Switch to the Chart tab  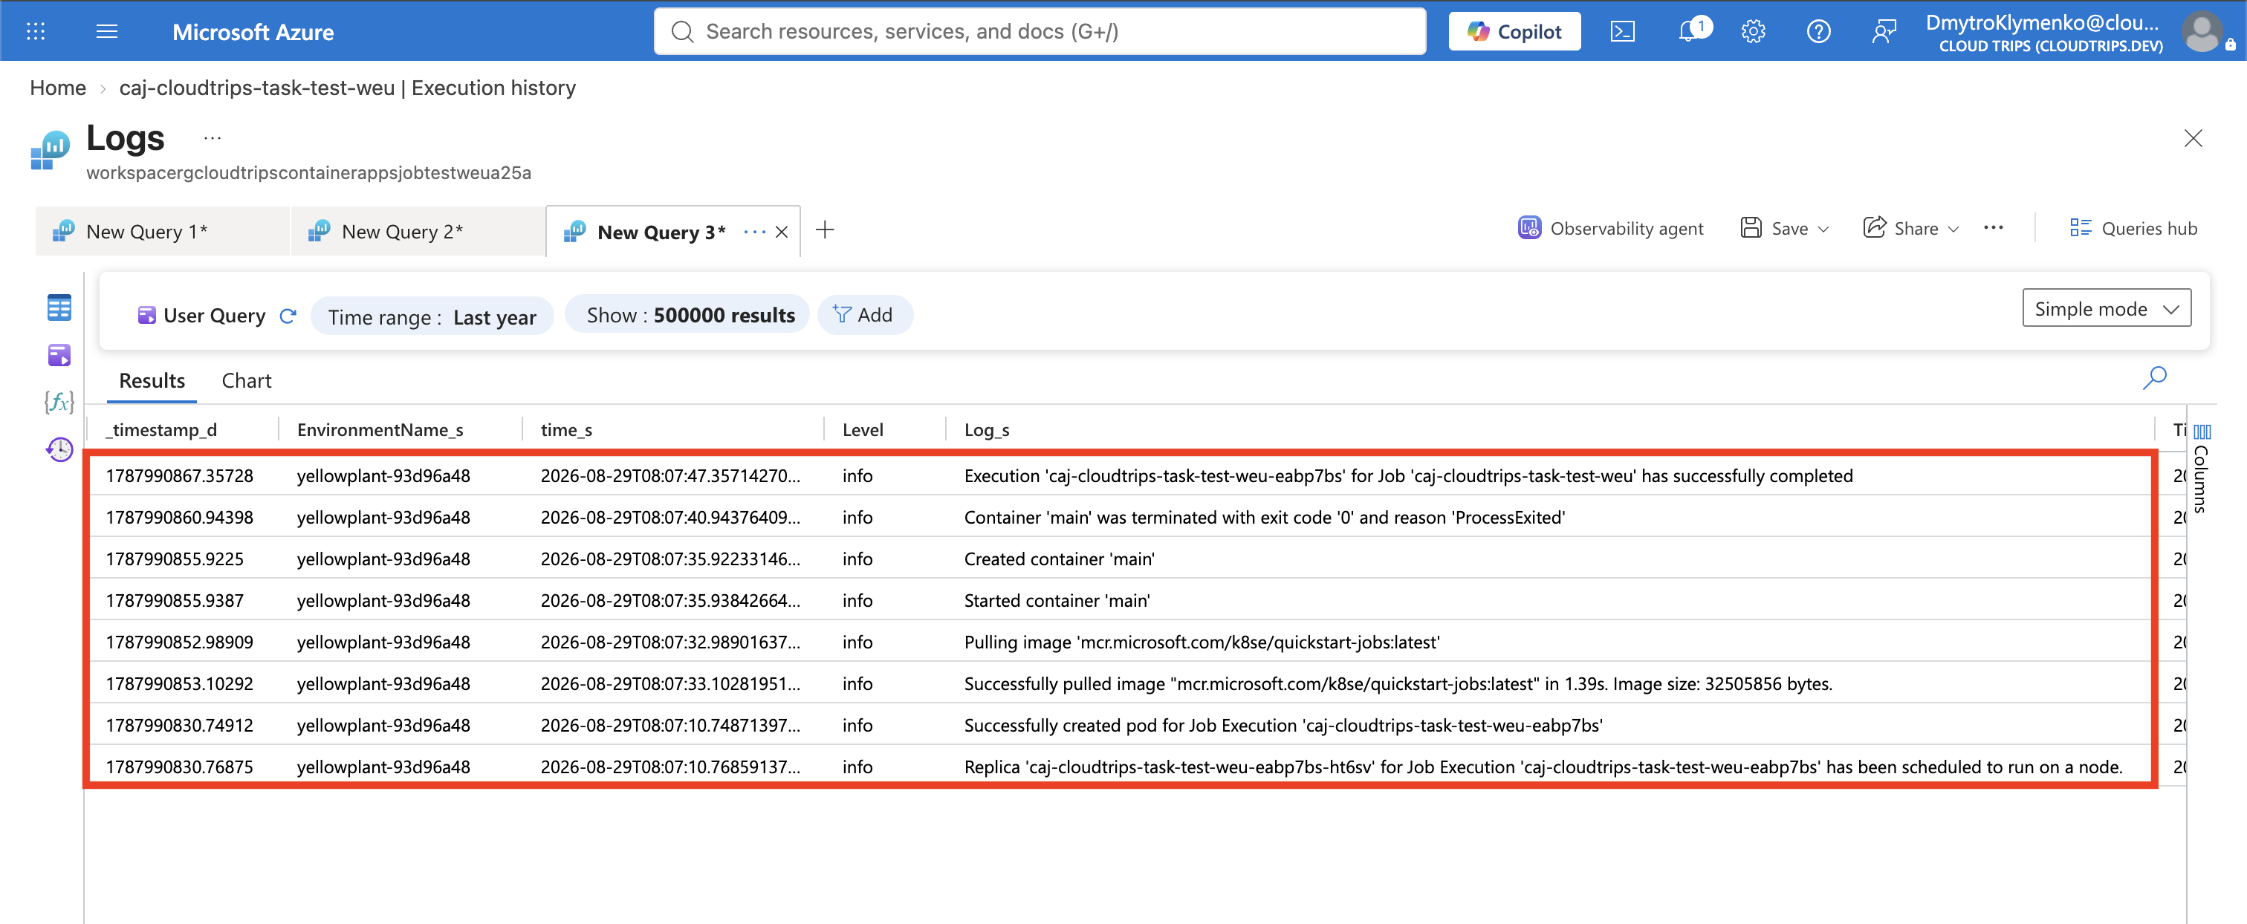pyautogui.click(x=246, y=381)
